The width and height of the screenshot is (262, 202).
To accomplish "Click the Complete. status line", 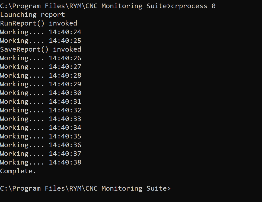I will pyautogui.click(x=18, y=171).
